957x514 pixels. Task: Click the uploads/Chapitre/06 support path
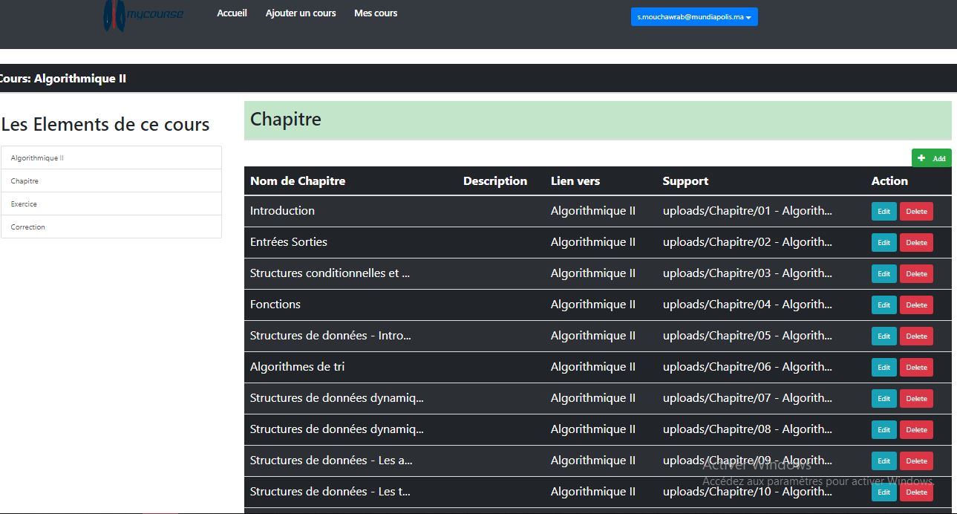748,367
